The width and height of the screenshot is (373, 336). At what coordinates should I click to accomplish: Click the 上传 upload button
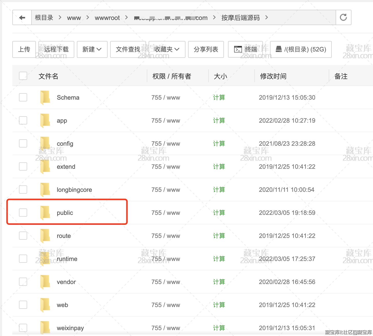point(24,49)
